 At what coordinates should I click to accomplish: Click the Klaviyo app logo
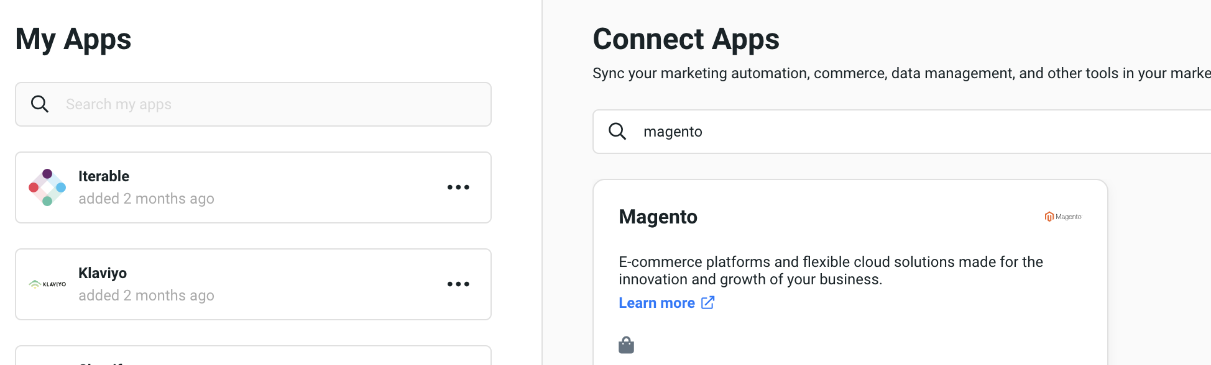pyautogui.click(x=47, y=284)
